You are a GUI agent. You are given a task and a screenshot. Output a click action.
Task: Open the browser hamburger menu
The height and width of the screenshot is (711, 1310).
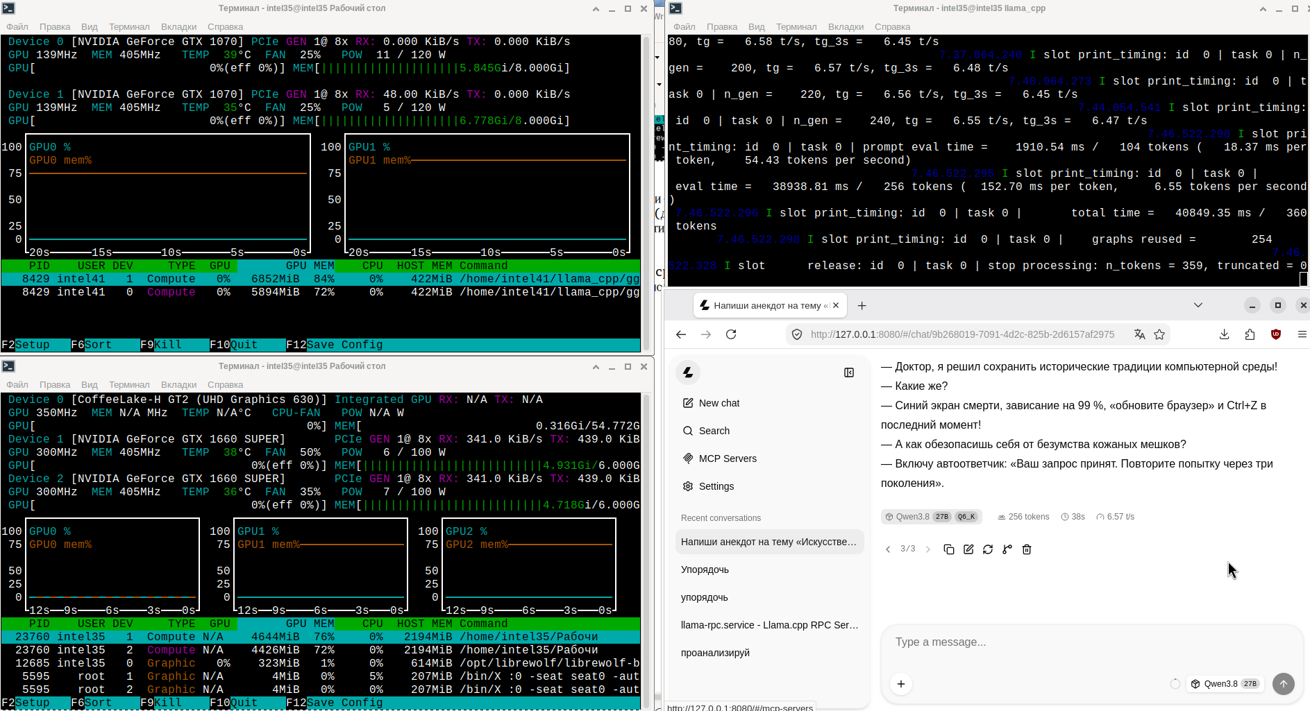(x=1302, y=334)
